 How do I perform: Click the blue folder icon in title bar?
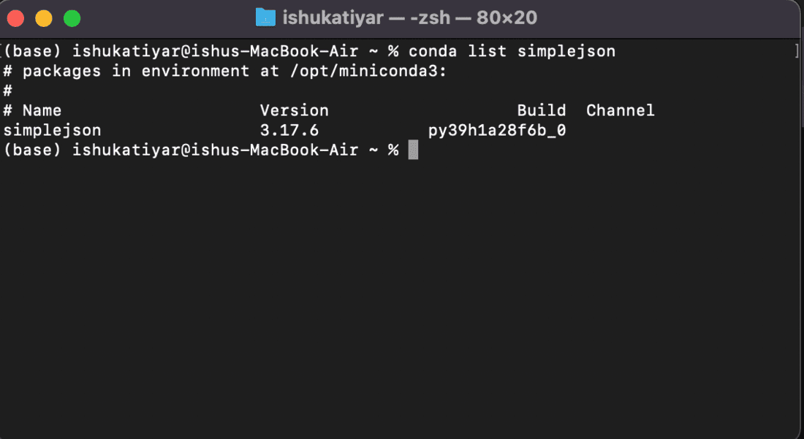coord(265,18)
